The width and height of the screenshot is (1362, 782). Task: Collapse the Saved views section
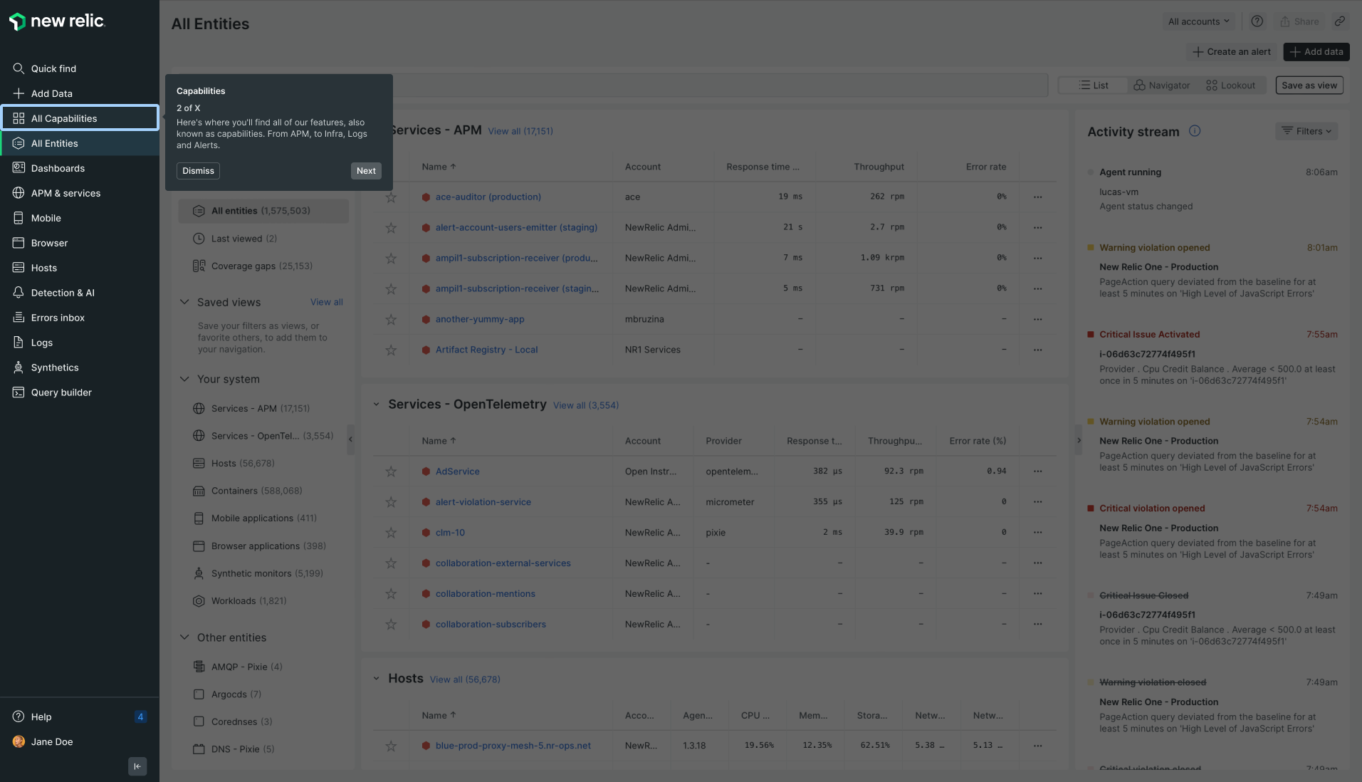[184, 302]
